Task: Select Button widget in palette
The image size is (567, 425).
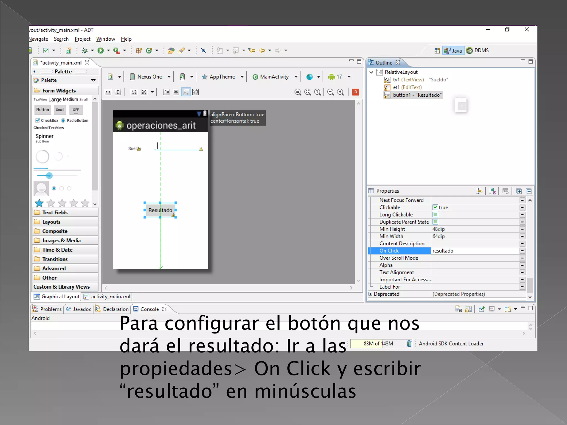Action: click(x=43, y=110)
